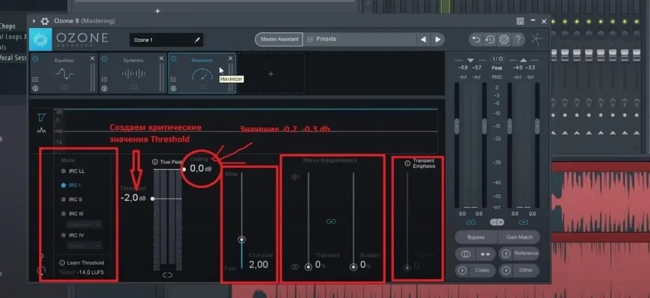The height and width of the screenshot is (298, 650).
Task: Toggle the Dither power button
Action: click(506, 271)
